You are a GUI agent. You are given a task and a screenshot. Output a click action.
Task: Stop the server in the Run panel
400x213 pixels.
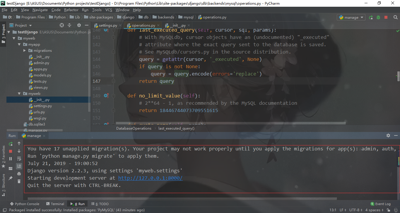tap(11, 151)
